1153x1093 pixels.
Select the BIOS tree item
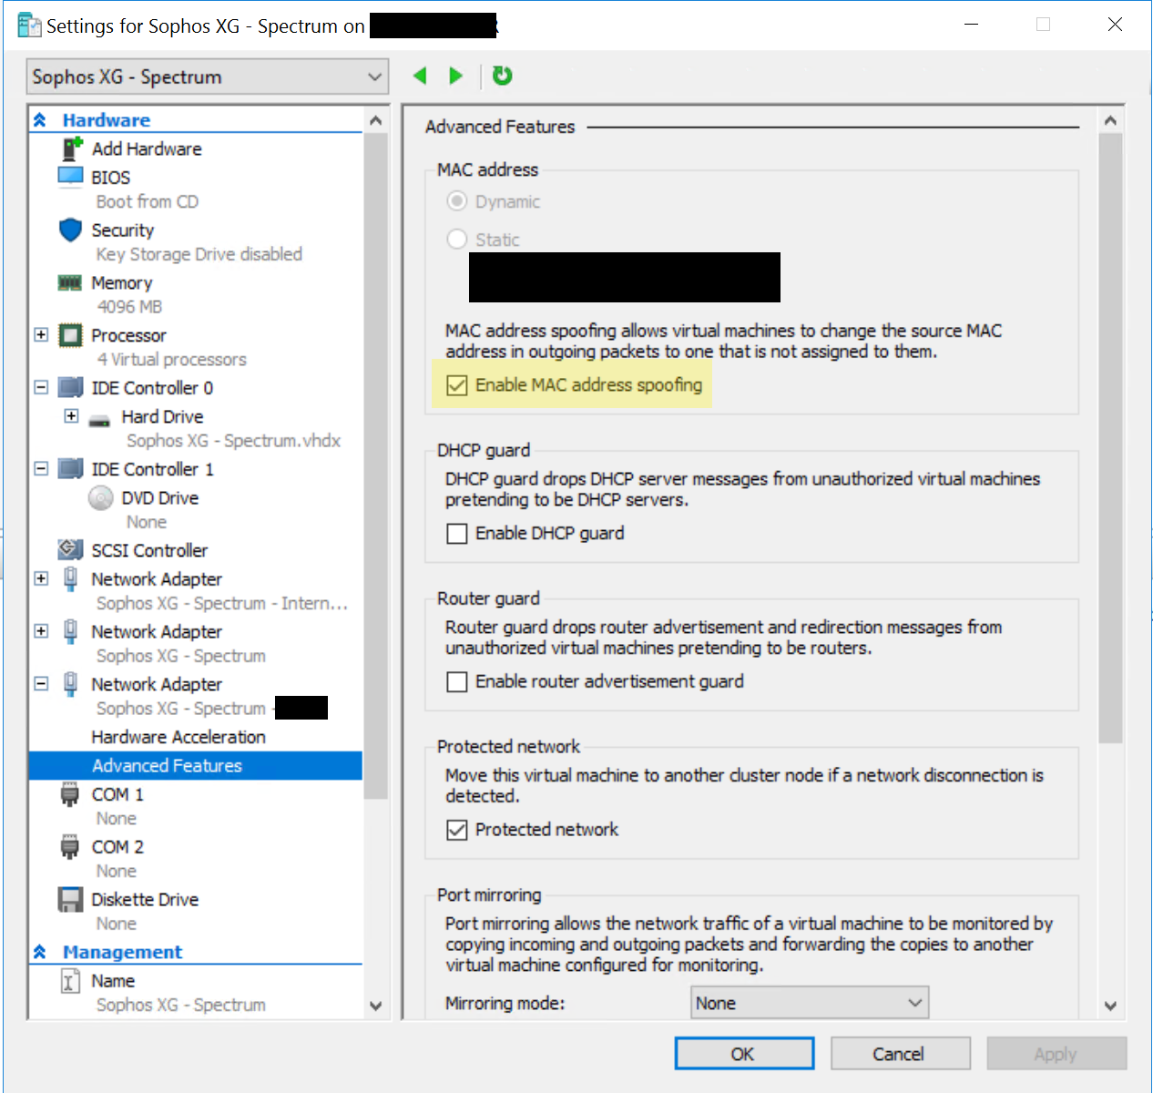111,178
